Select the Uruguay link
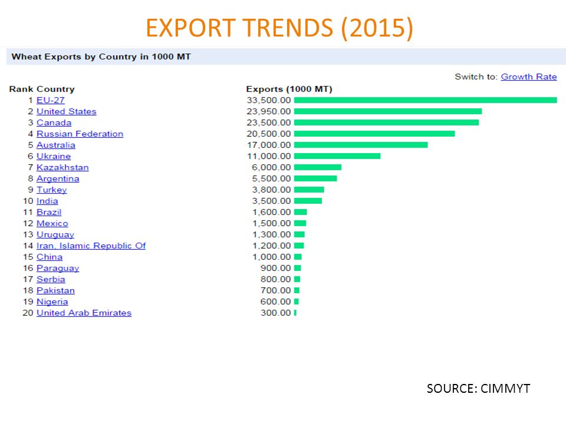Image resolution: width=566 pixels, height=424 pixels. tap(55, 234)
